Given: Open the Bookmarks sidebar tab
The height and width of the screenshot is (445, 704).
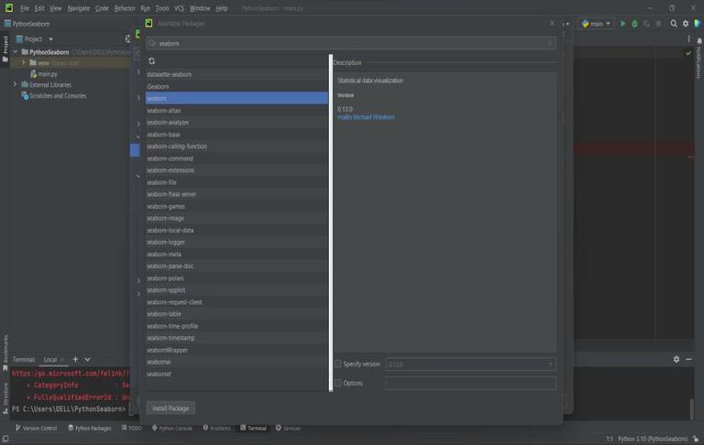Looking at the screenshot, I should coord(5,353).
